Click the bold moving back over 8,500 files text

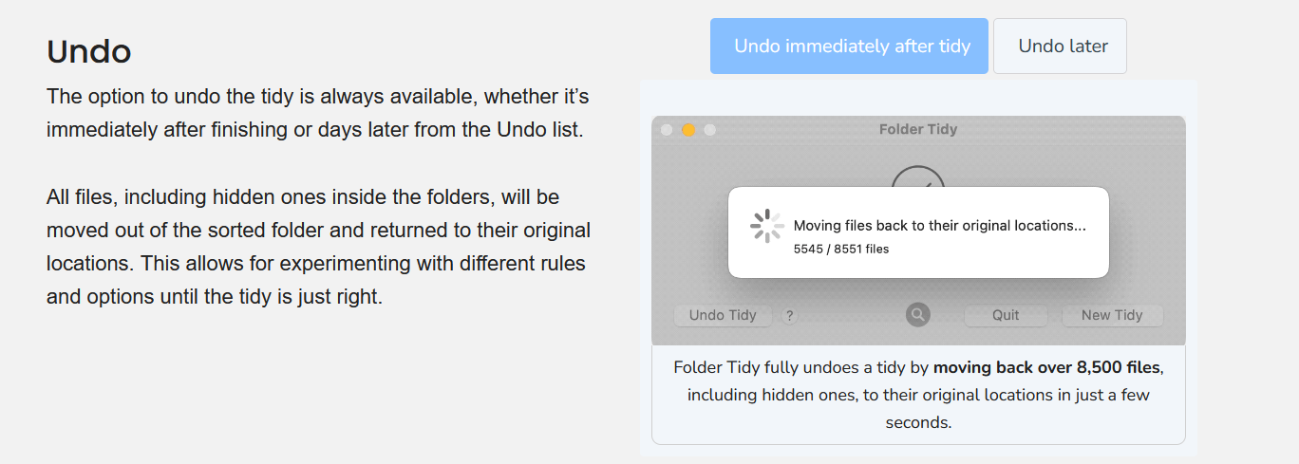pyautogui.click(x=1046, y=367)
